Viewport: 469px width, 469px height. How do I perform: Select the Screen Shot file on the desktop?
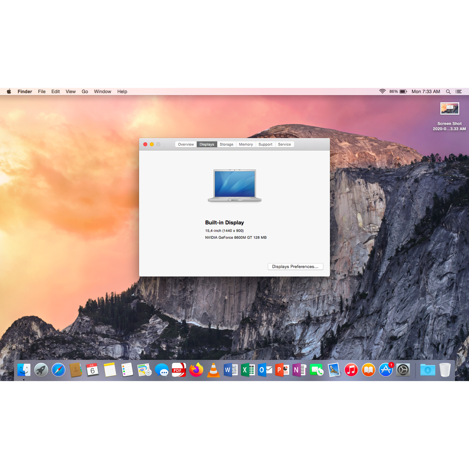pyautogui.click(x=449, y=109)
